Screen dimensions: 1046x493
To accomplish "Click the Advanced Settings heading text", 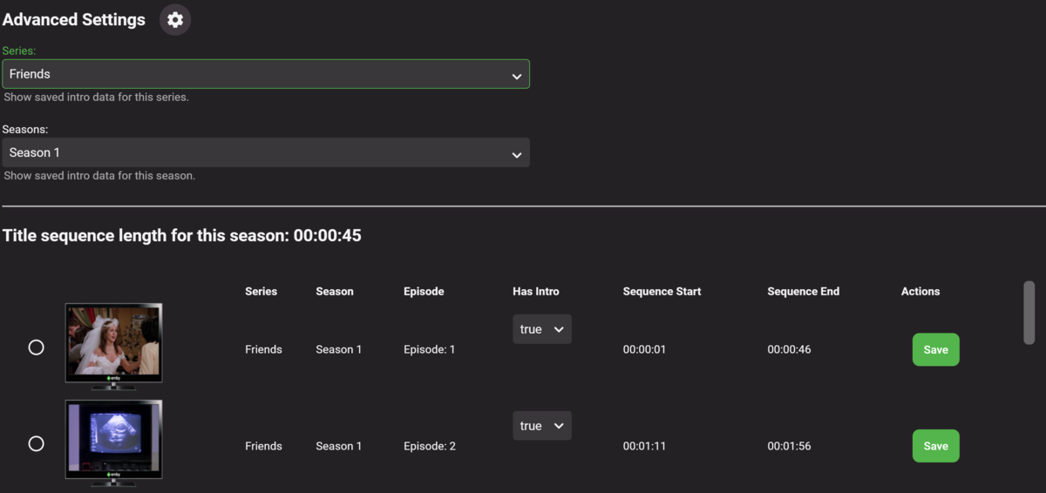I will (74, 19).
